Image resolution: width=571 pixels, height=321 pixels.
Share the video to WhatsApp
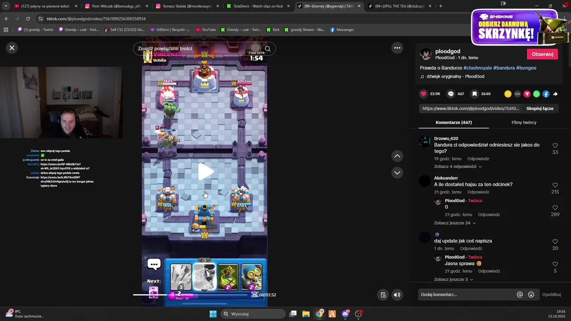[536, 94]
